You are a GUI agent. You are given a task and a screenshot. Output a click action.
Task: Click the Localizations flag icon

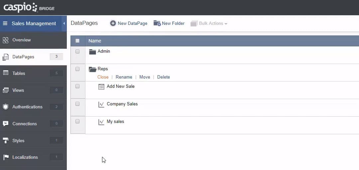coord(6,157)
